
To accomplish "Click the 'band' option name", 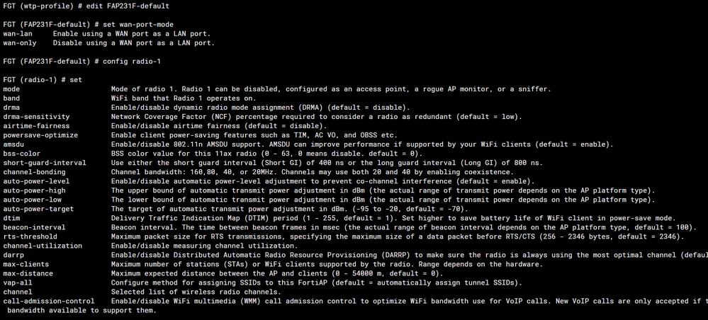I will [x=11, y=98].
